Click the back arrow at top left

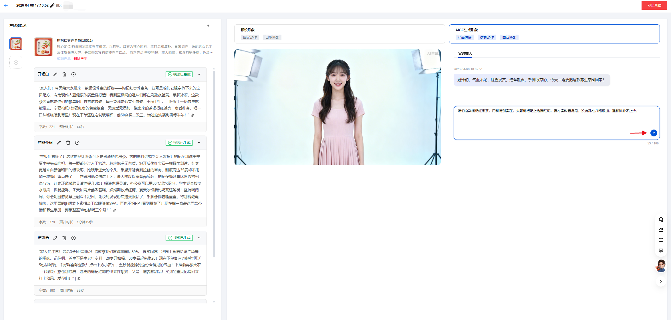pyautogui.click(x=6, y=5)
